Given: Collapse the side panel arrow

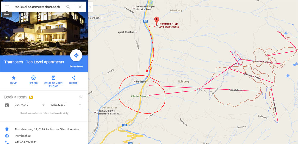Looking at the screenshot, I should 90,7.
